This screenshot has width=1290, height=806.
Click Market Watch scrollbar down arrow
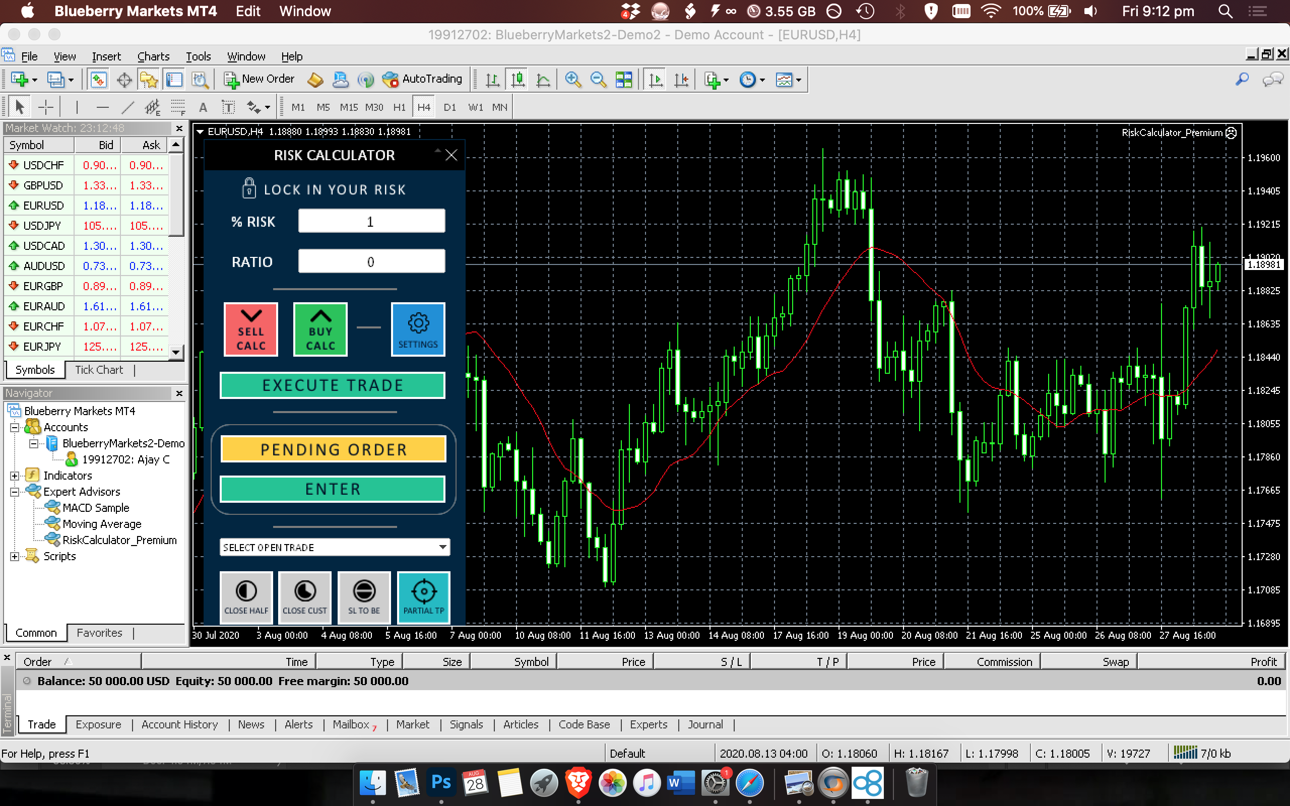click(176, 352)
